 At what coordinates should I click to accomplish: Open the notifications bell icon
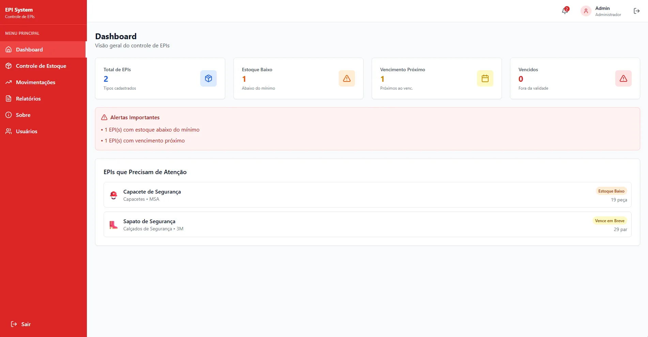click(x=565, y=11)
